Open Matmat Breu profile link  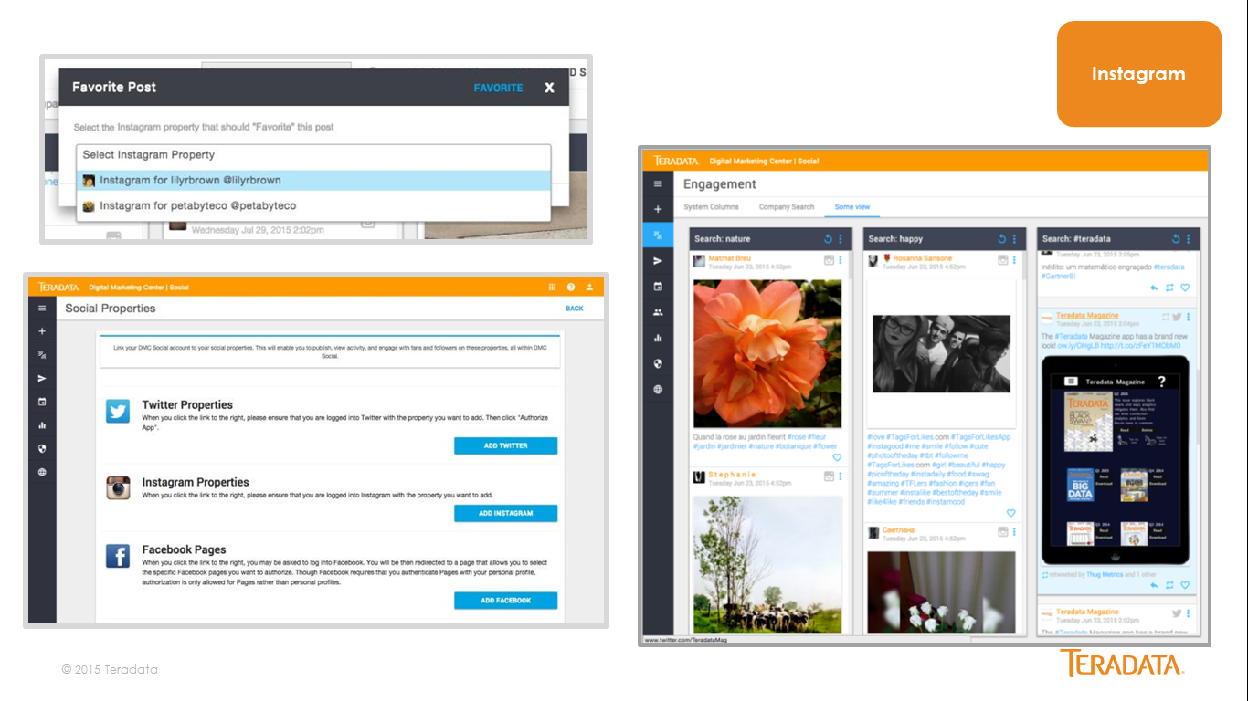click(729, 259)
